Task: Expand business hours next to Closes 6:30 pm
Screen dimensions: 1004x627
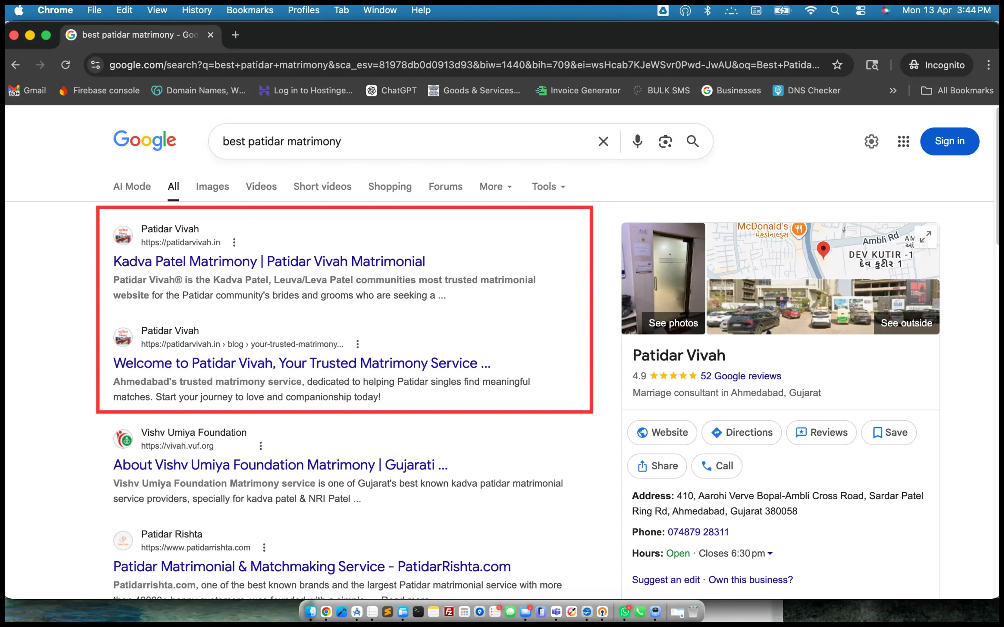Action: point(770,554)
